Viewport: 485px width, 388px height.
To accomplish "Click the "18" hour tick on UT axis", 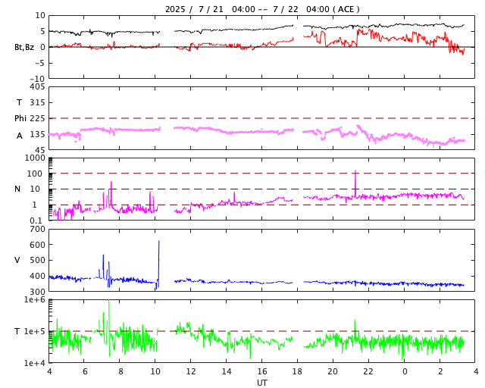I will point(297,371).
